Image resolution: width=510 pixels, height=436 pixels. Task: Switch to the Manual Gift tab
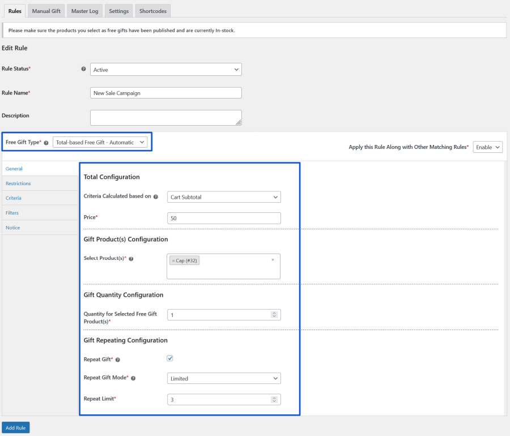pyautogui.click(x=46, y=11)
